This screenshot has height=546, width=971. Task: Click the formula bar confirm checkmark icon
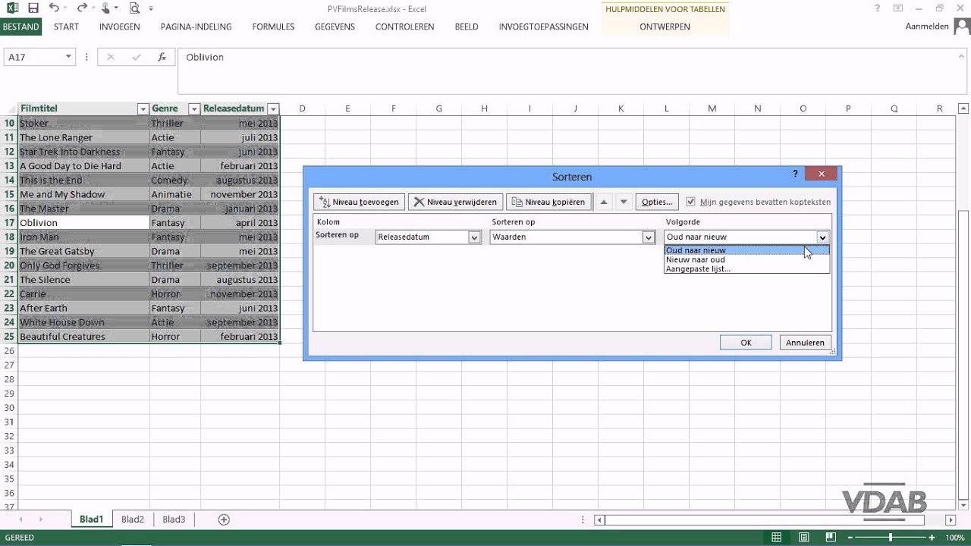coord(137,57)
